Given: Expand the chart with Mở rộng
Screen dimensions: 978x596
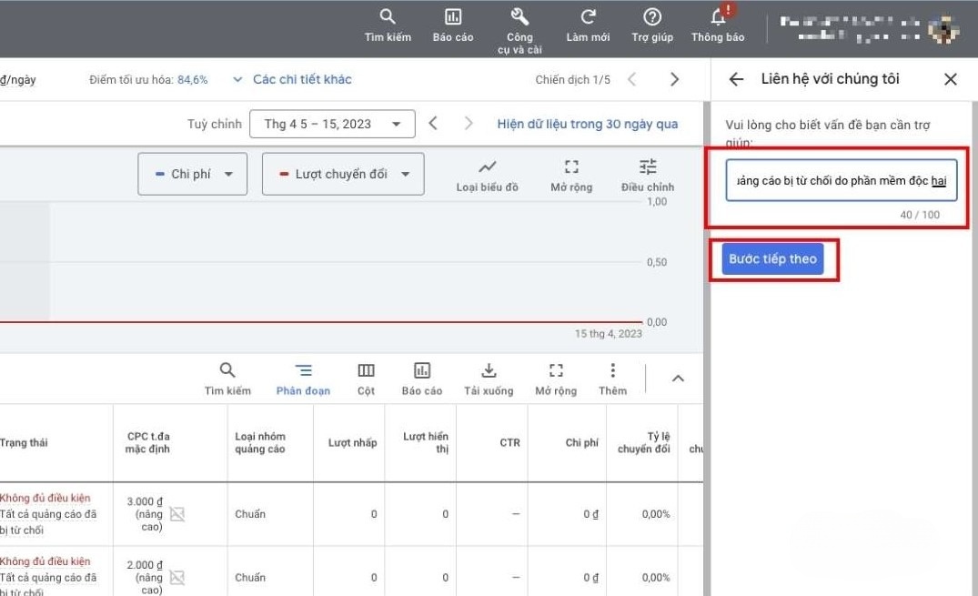Looking at the screenshot, I should [571, 175].
